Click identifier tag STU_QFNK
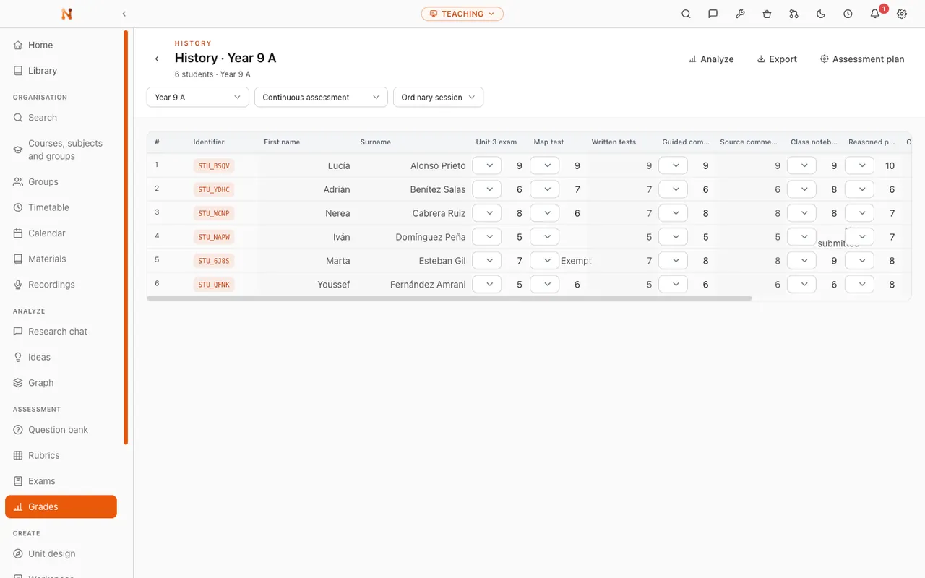The image size is (925, 578). [214, 285]
